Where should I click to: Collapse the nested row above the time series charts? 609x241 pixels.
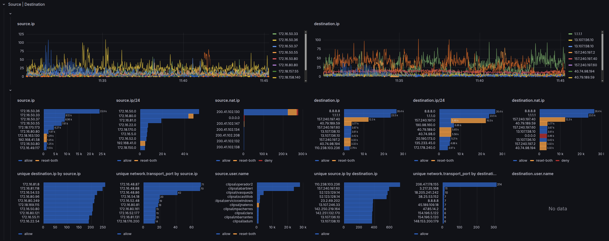[10, 14]
